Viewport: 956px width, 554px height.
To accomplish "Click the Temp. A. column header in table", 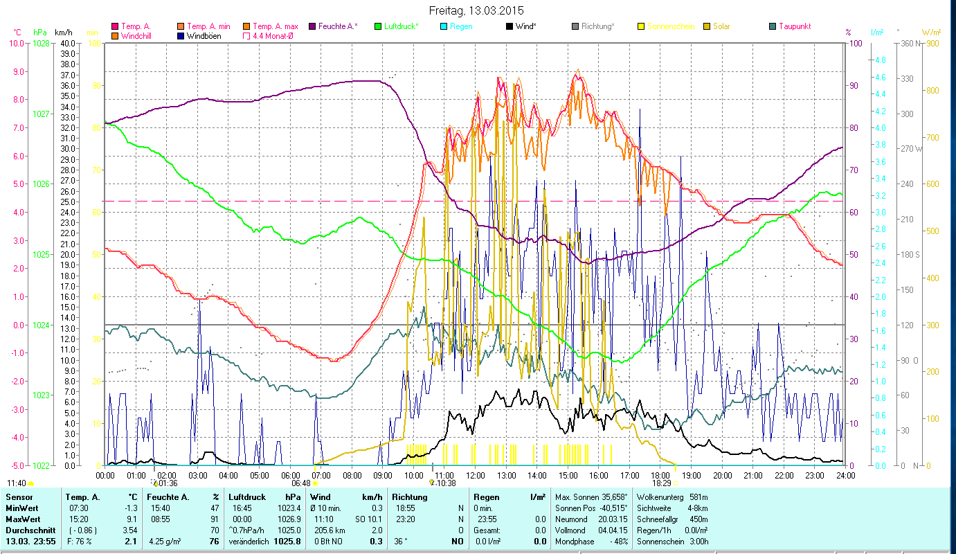I will tap(82, 497).
